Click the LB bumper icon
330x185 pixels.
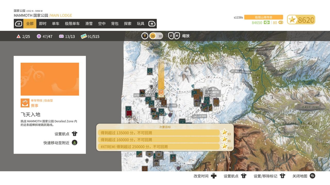point(19,24)
